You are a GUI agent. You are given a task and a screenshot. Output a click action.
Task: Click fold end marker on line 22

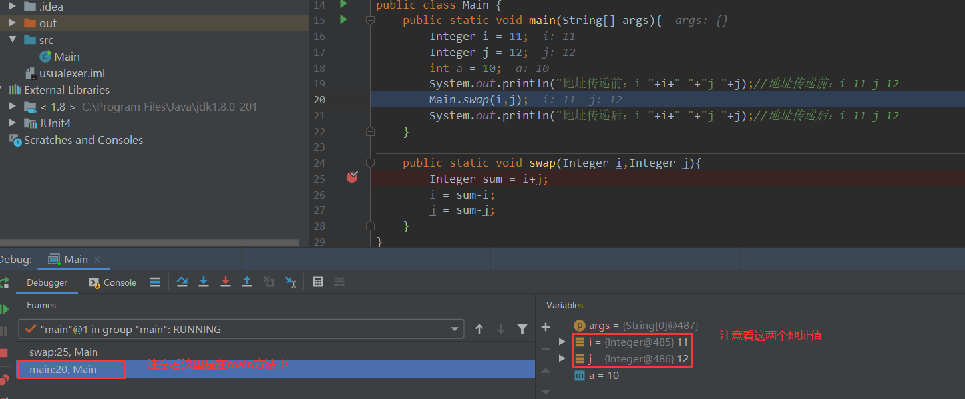pos(370,131)
